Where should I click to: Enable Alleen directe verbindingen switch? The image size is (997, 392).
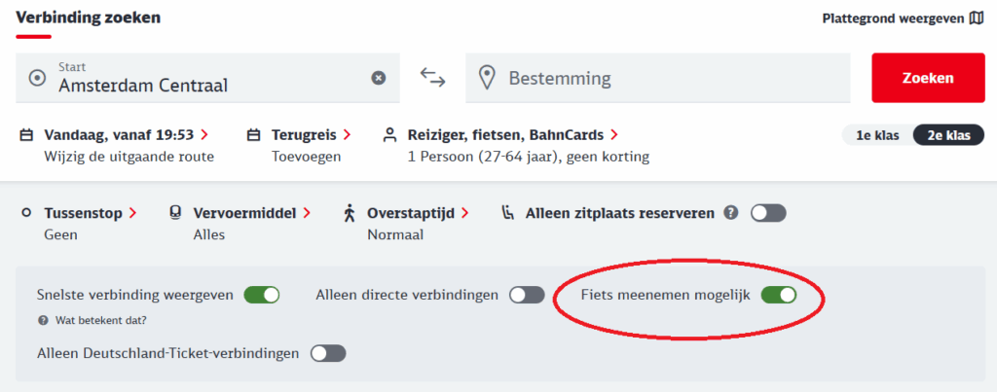tap(527, 295)
